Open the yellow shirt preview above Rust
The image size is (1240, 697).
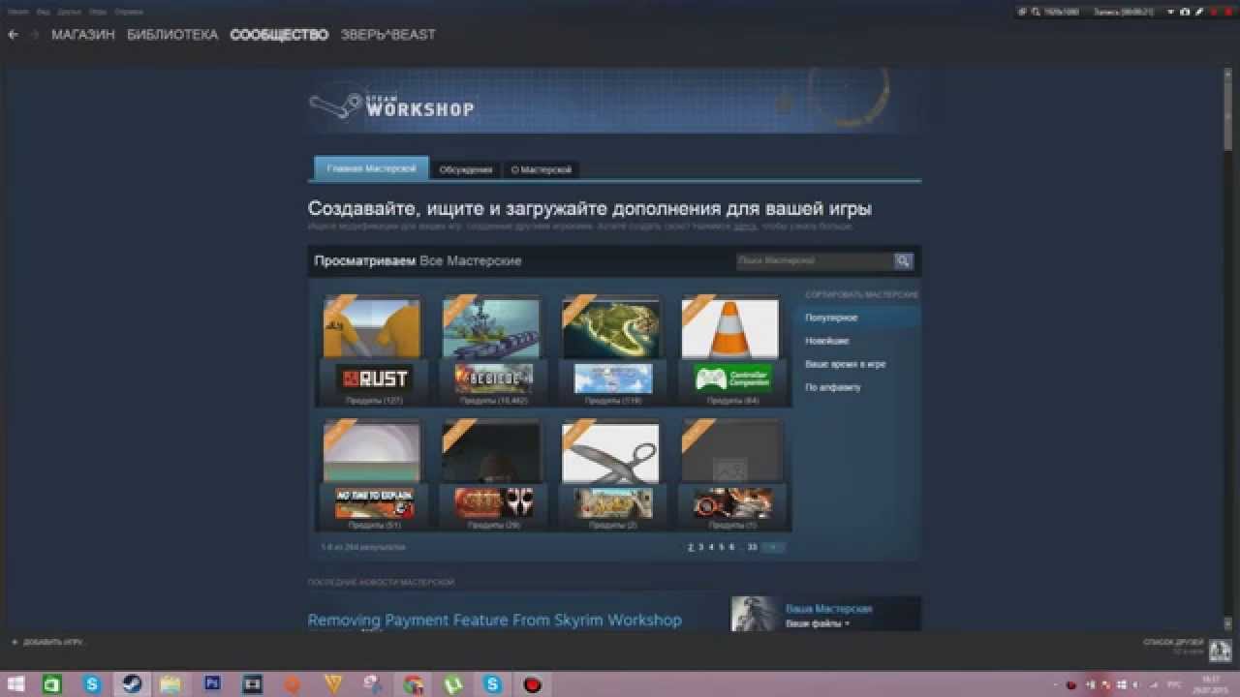tap(372, 329)
